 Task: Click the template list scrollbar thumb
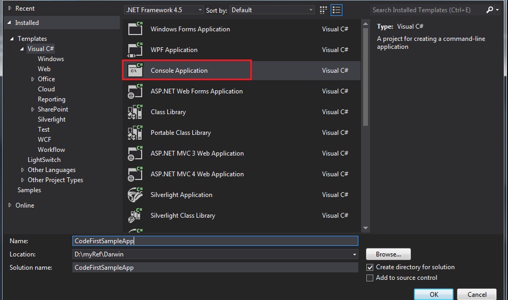click(365, 77)
